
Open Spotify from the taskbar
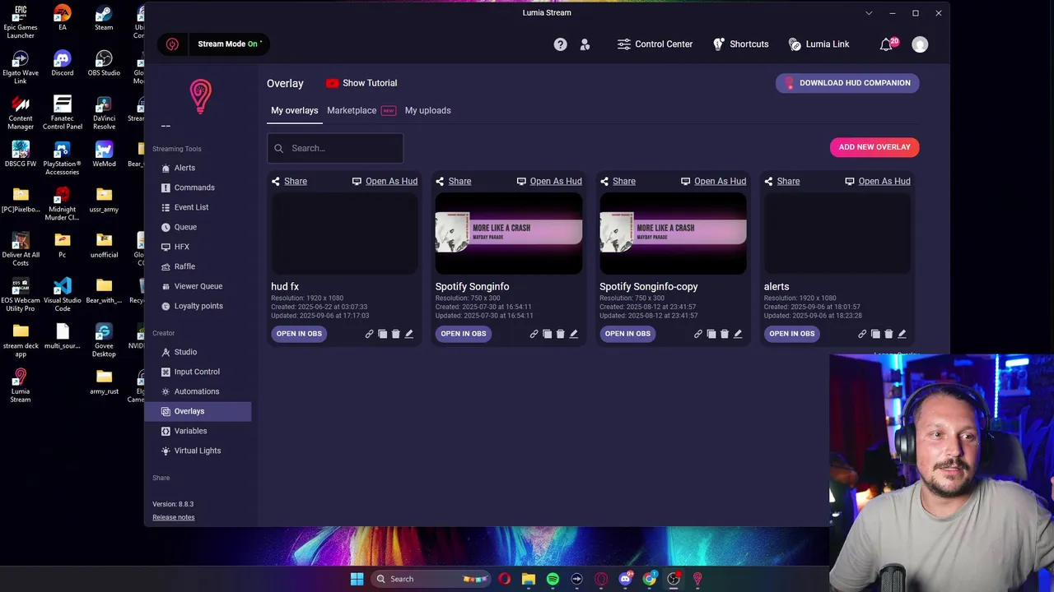553,579
